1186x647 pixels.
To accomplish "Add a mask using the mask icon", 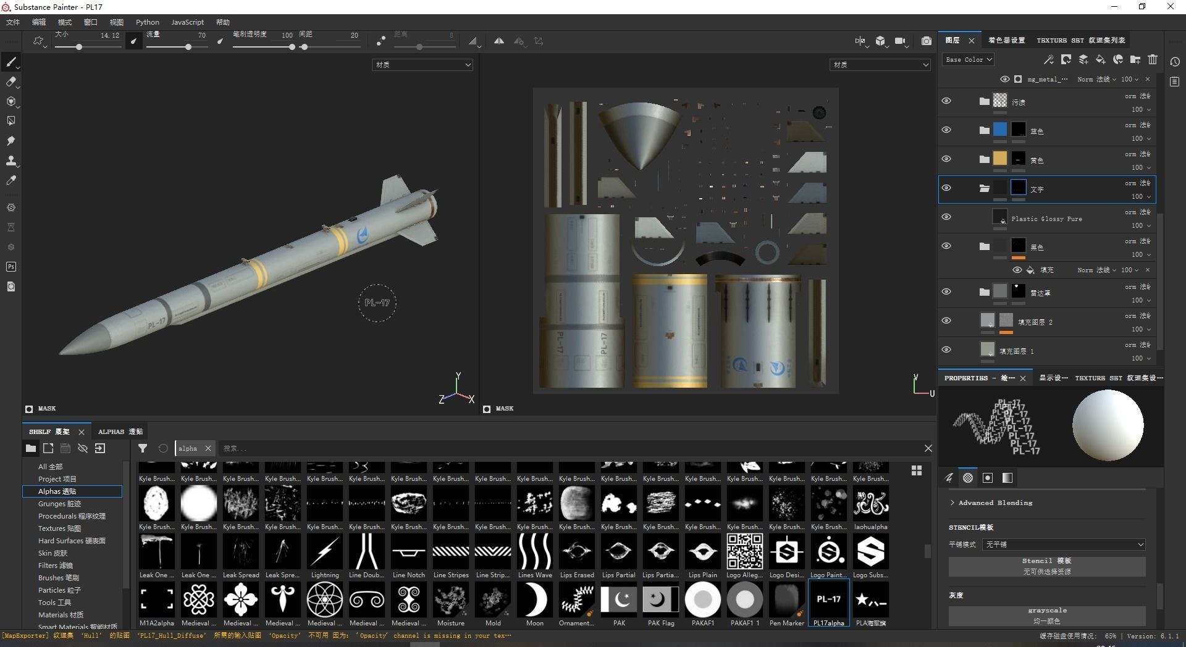I will pyautogui.click(x=1066, y=59).
